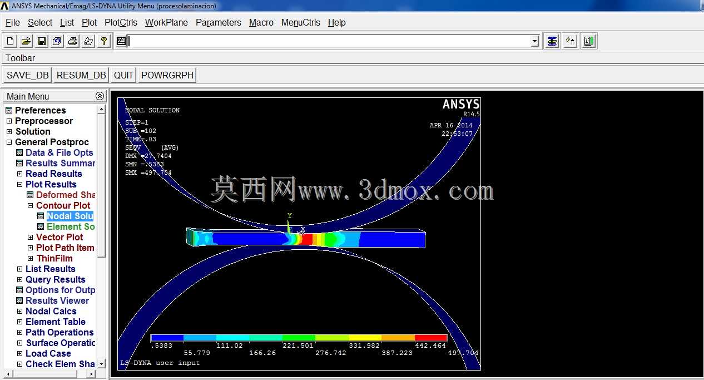Screen dimensions: 704x380
Task: Select Deformed Shape plot item
Action: [66, 195]
